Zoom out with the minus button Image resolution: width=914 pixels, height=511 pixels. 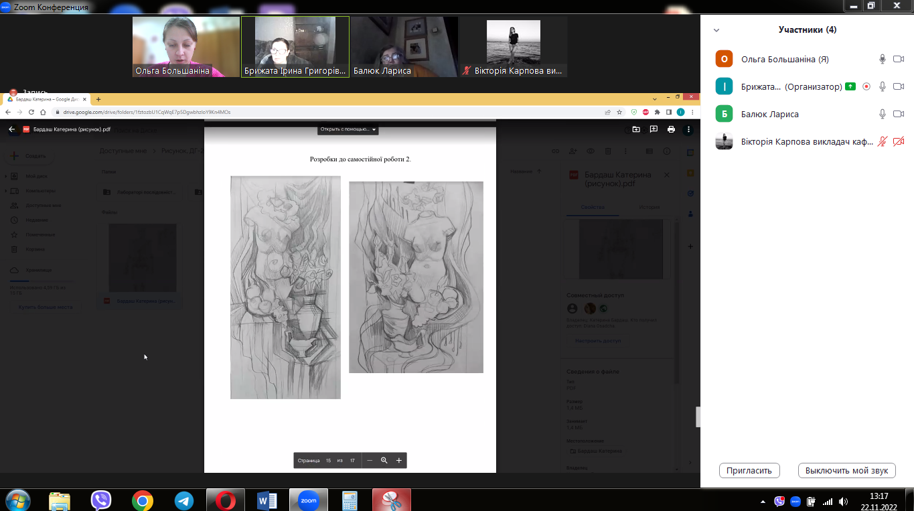(370, 460)
